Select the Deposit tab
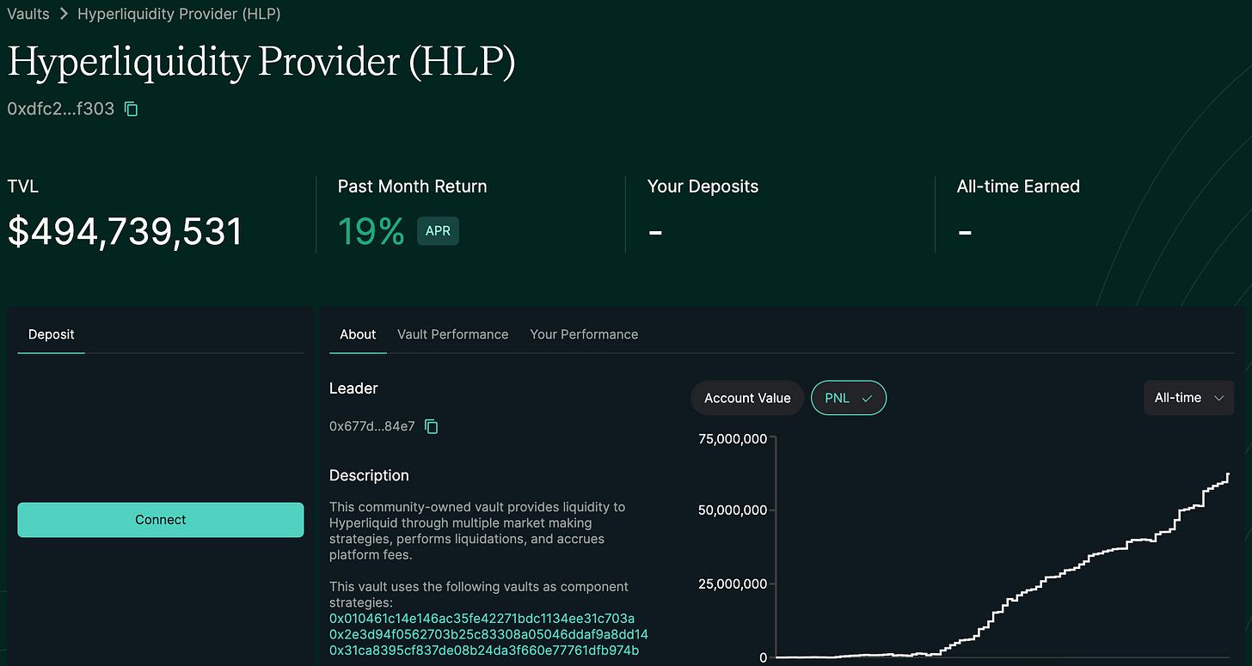The height and width of the screenshot is (666, 1252). click(52, 334)
